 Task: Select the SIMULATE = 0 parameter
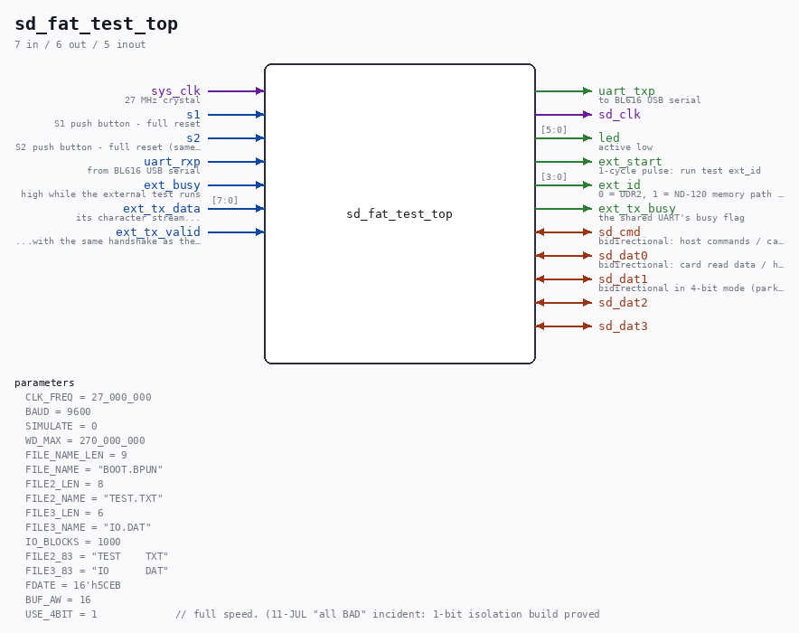click(61, 426)
